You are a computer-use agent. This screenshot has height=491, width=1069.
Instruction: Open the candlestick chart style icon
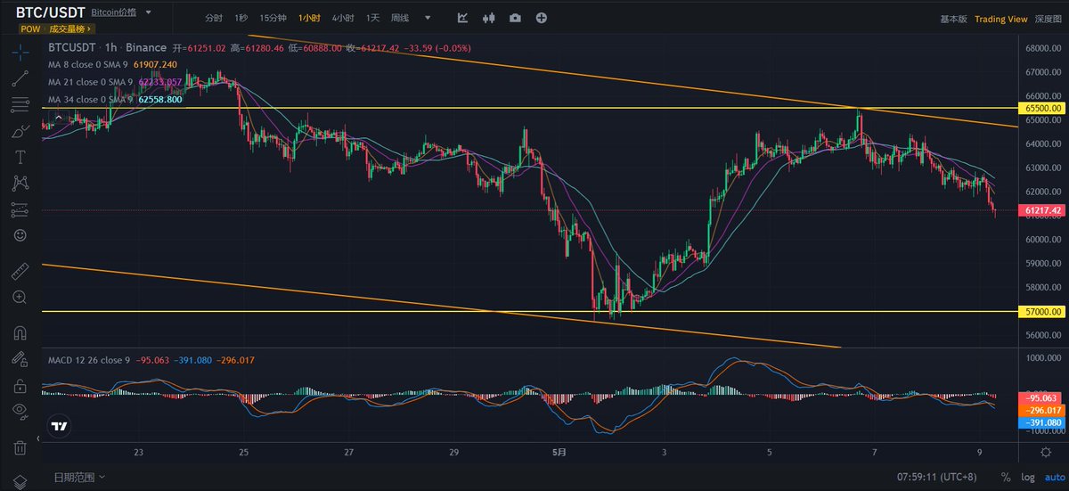(x=488, y=18)
